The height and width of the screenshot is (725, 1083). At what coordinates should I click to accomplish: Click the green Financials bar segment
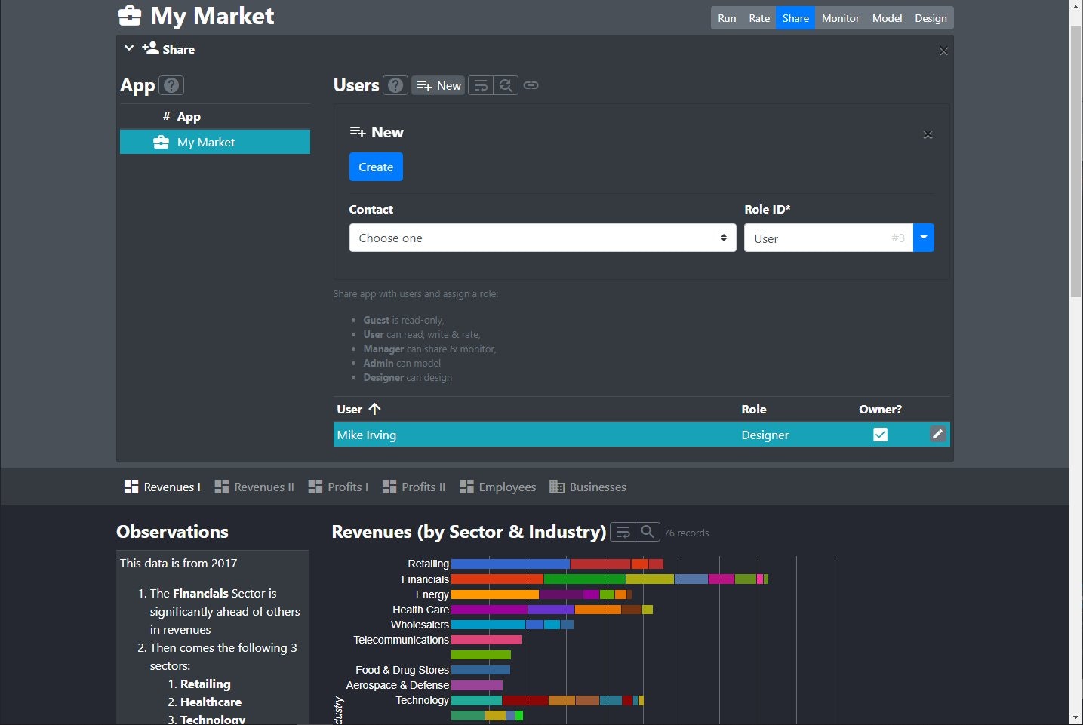(585, 579)
